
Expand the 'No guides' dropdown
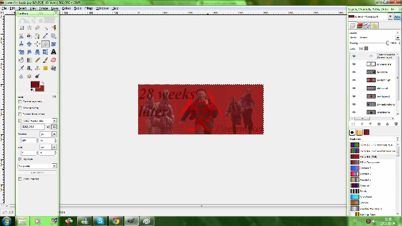tap(37, 166)
